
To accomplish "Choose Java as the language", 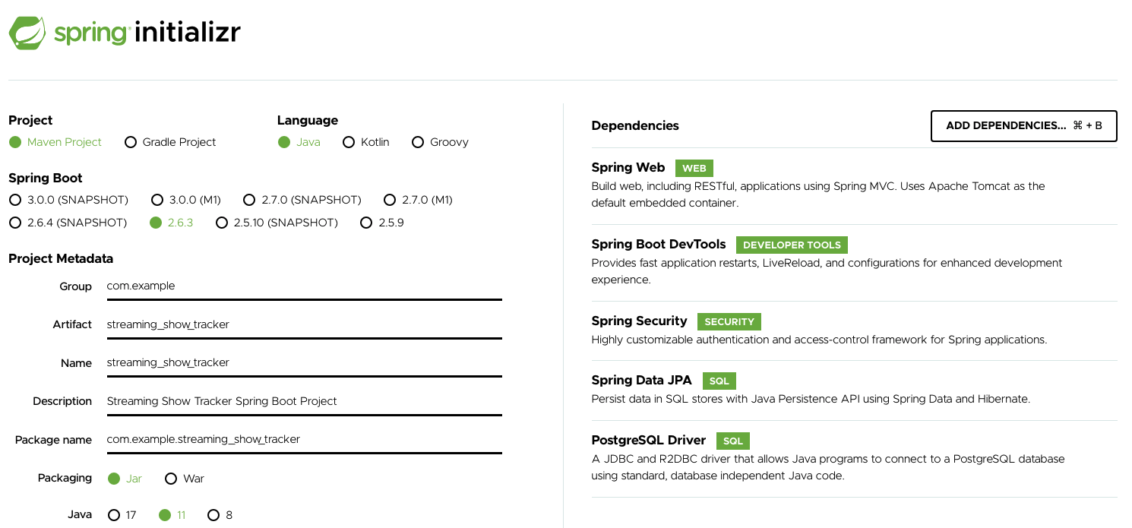I will pos(299,142).
